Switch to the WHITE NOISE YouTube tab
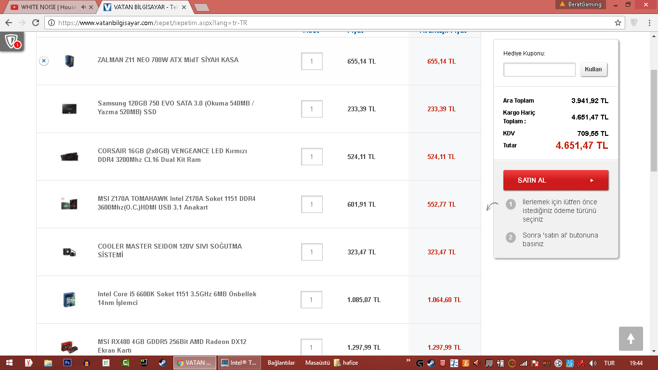This screenshot has width=658, height=370. (49, 7)
